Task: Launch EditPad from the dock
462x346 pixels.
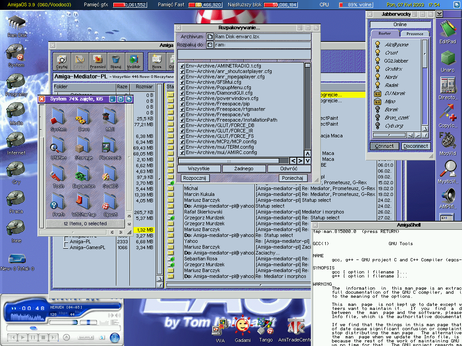Action: coord(448,32)
